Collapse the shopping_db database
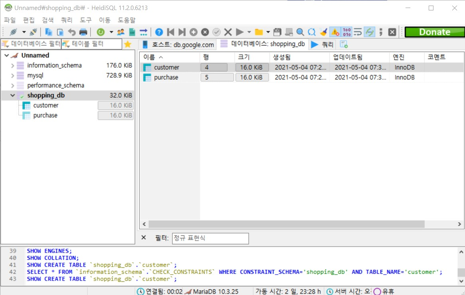Image resolution: width=465 pixels, height=295 pixels. coord(12,96)
